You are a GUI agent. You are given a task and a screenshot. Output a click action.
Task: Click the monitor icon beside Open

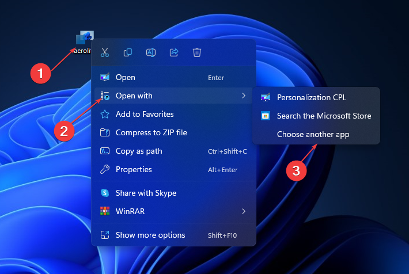pos(105,77)
